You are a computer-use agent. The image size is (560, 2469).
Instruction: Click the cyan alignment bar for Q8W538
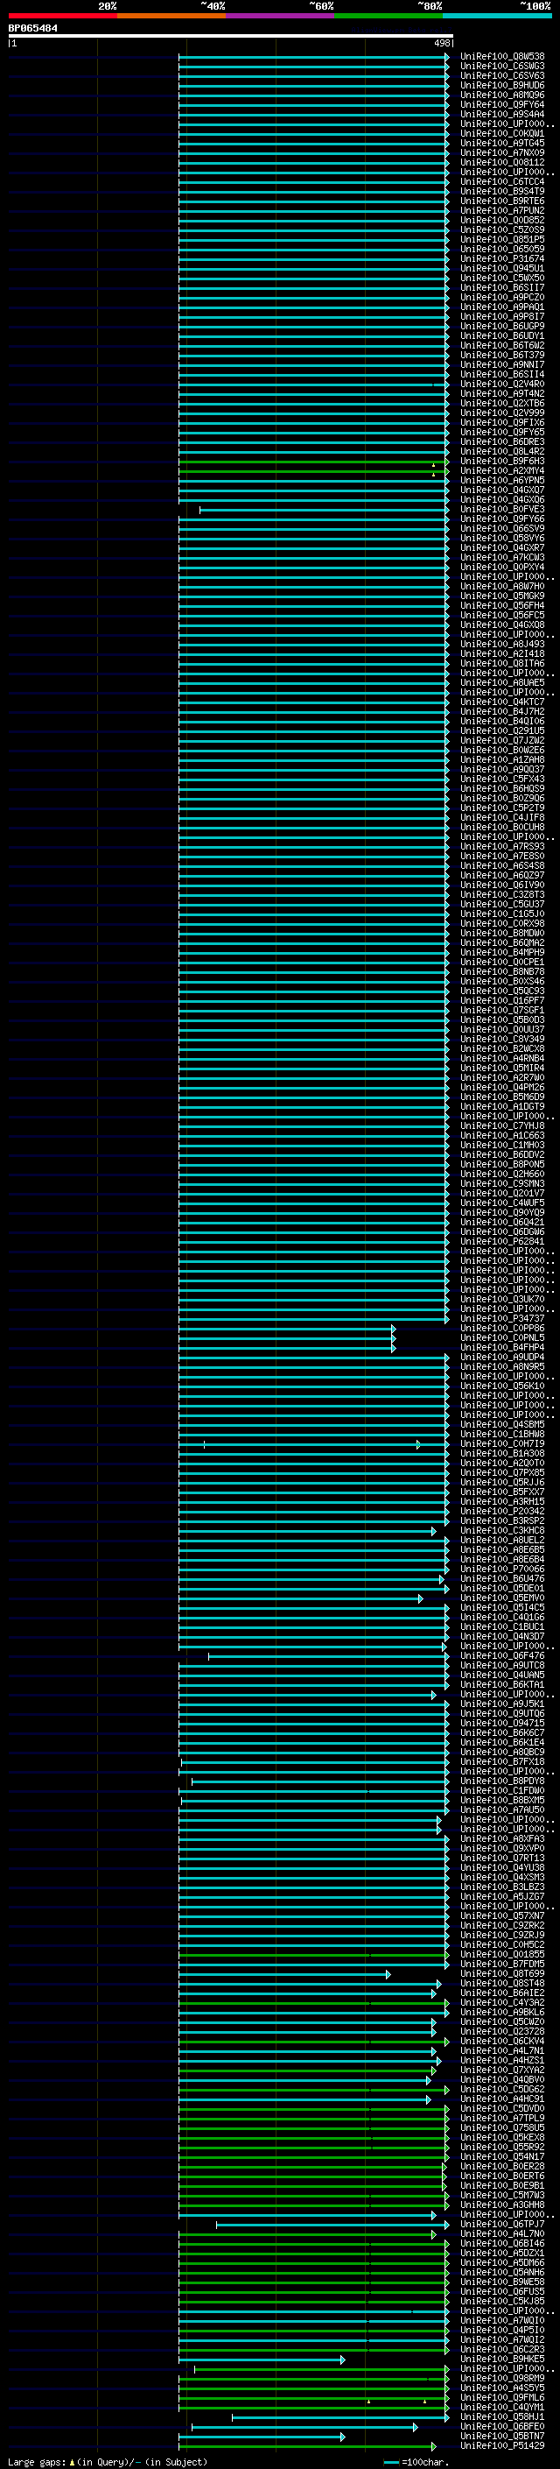tap(313, 57)
